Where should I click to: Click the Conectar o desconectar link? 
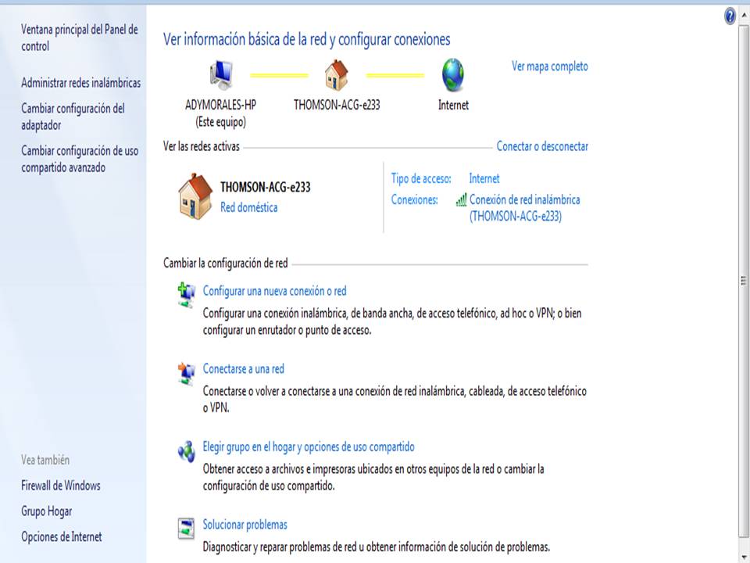[x=542, y=146]
